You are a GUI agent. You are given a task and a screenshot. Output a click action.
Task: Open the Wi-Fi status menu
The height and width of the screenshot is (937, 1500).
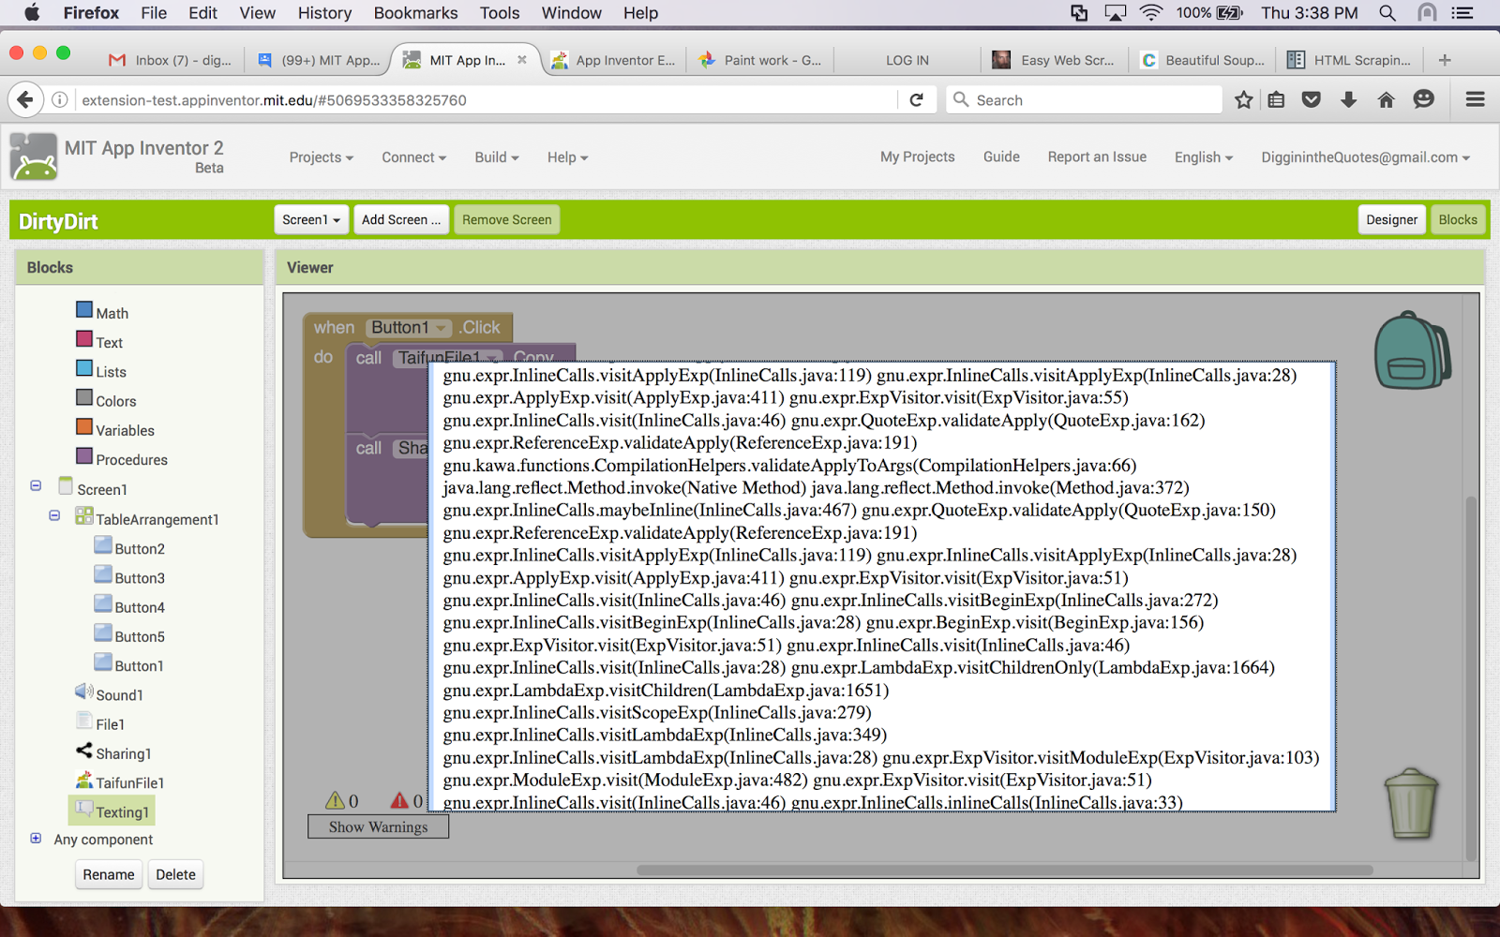(1150, 13)
